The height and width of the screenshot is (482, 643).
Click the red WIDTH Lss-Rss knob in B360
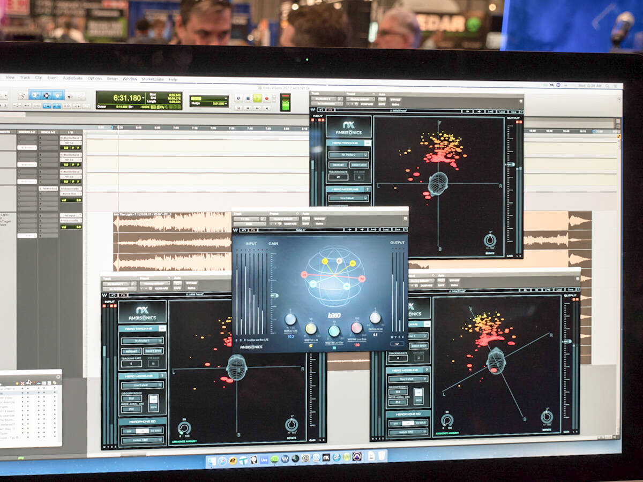coord(356,328)
